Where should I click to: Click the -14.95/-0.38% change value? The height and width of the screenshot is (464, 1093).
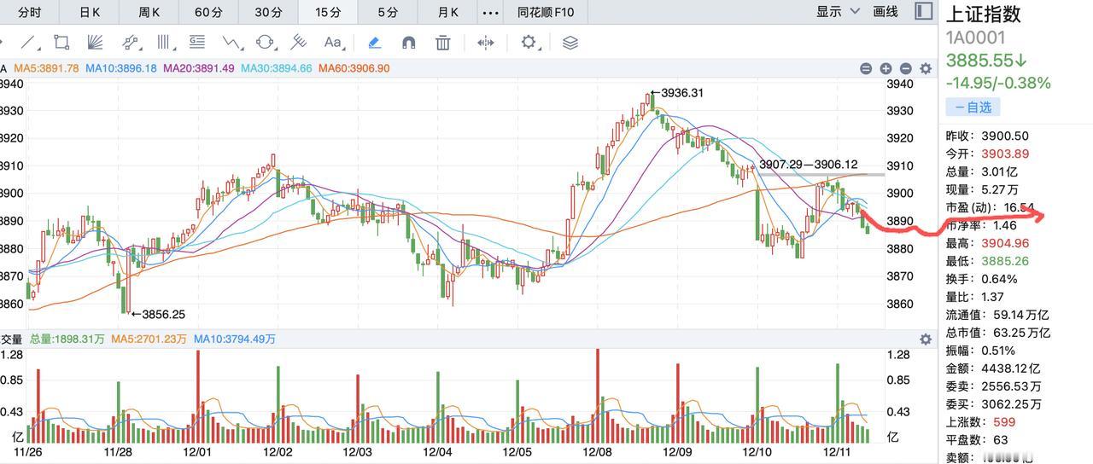tap(998, 84)
